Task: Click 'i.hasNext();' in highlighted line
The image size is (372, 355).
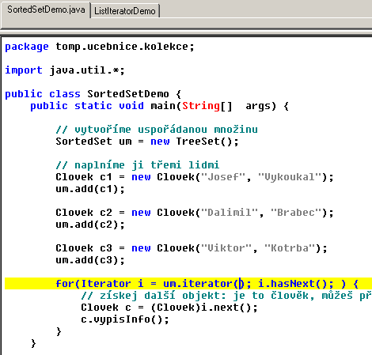Action: tap(296, 284)
